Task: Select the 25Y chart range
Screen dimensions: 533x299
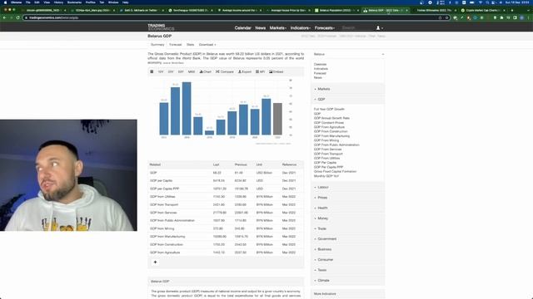Action: click(x=171, y=72)
